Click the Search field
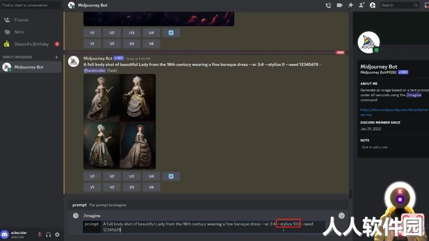This screenshot has height=241, width=429. click(x=399, y=5)
